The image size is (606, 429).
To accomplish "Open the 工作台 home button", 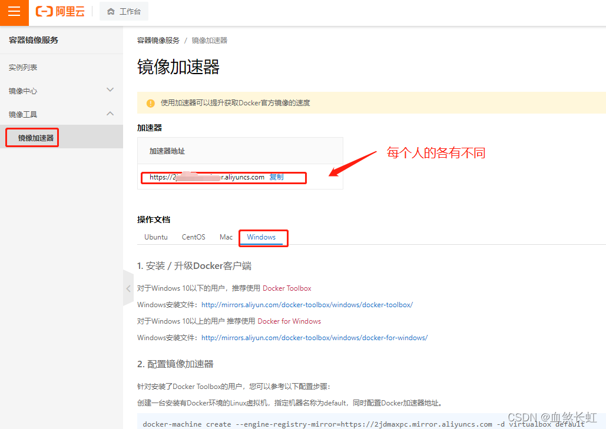I will pos(124,12).
